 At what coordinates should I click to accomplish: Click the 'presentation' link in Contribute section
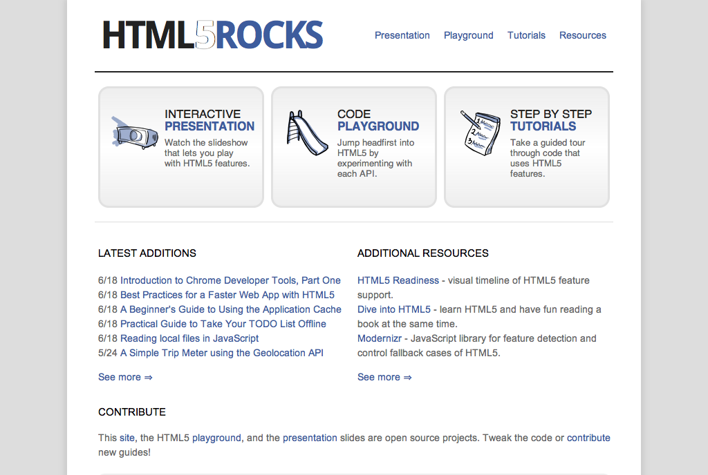click(x=310, y=438)
